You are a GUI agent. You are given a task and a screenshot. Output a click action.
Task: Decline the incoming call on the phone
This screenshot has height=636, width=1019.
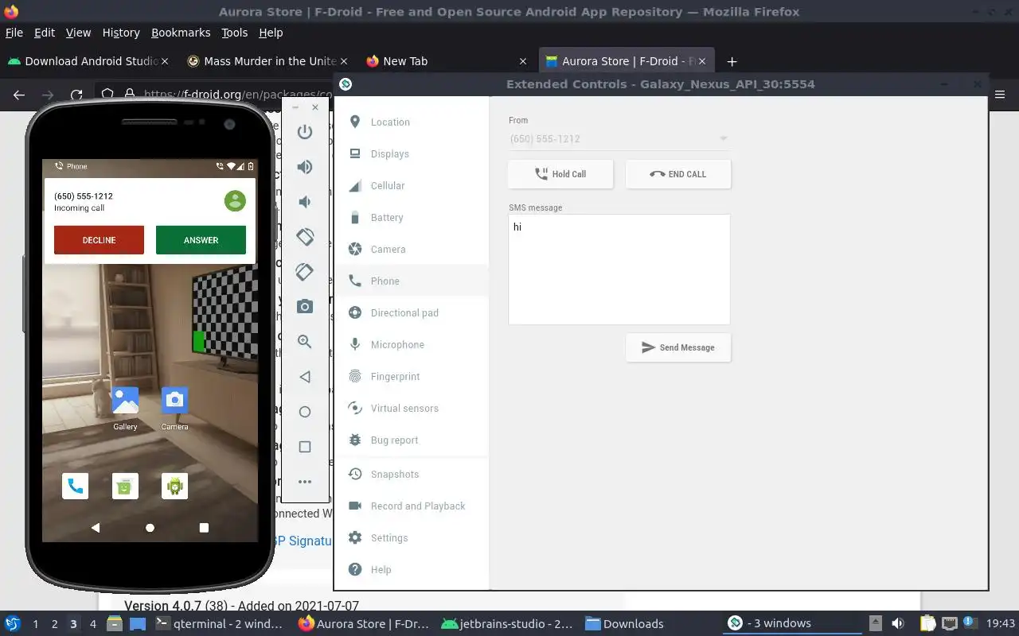[x=99, y=240]
